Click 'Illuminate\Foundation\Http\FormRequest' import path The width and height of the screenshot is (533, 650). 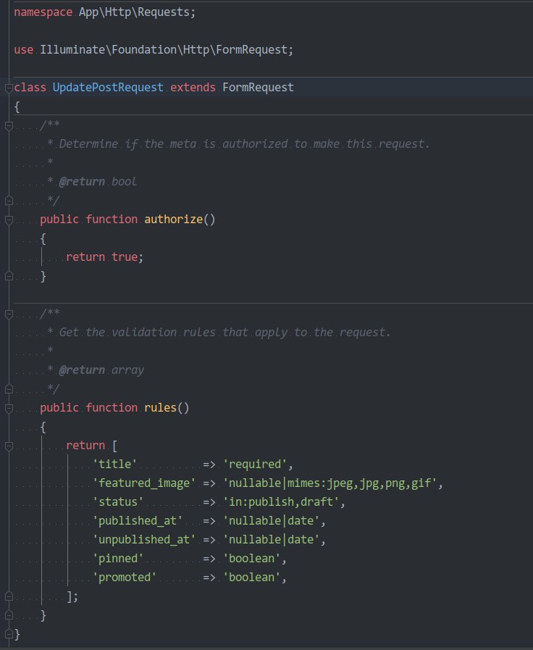click(164, 50)
